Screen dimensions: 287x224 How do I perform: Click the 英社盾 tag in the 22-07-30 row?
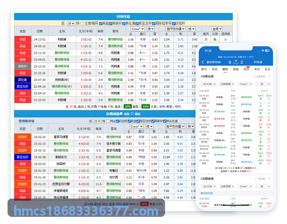point(23,80)
